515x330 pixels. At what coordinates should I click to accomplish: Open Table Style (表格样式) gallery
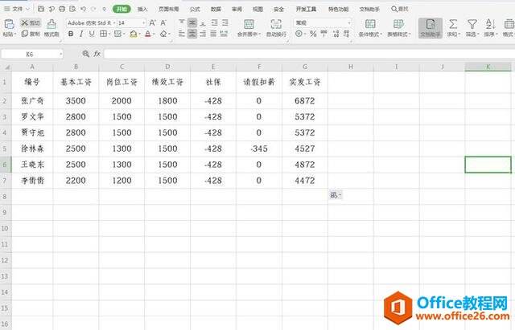point(399,27)
